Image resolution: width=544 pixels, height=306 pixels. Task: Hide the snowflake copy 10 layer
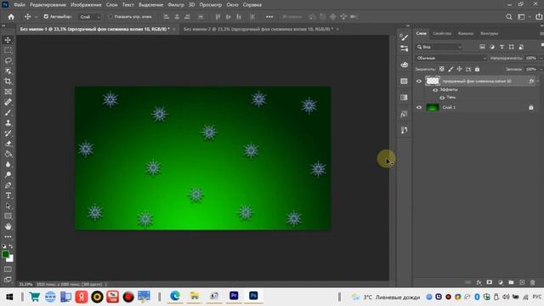(x=419, y=82)
